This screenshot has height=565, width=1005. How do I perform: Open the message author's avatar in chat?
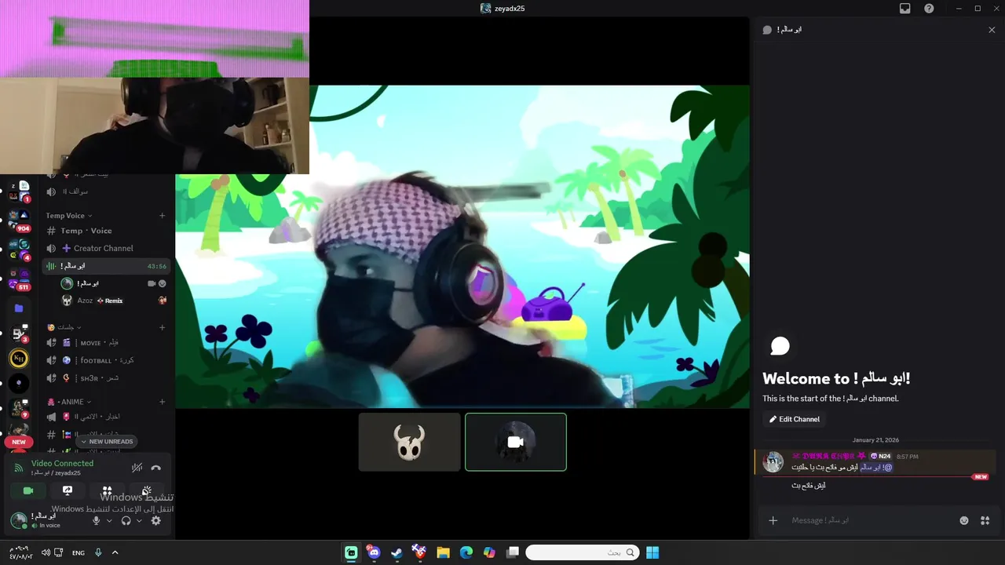tap(773, 461)
